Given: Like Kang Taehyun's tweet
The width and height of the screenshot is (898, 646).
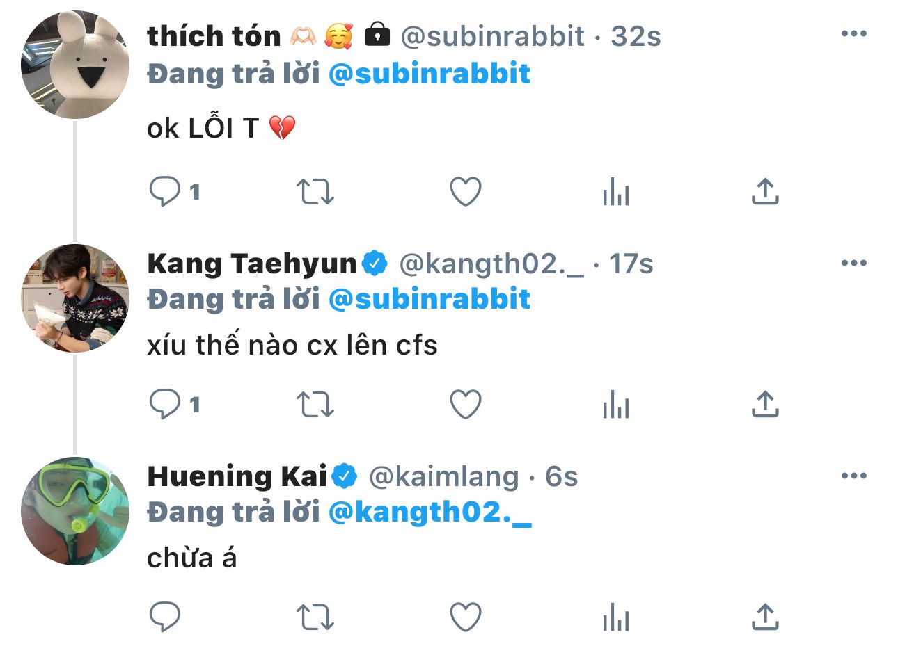Looking at the screenshot, I should pos(466,404).
